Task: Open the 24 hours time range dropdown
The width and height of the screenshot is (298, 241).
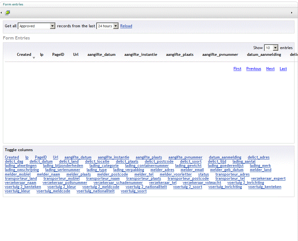Action: click(x=107, y=26)
